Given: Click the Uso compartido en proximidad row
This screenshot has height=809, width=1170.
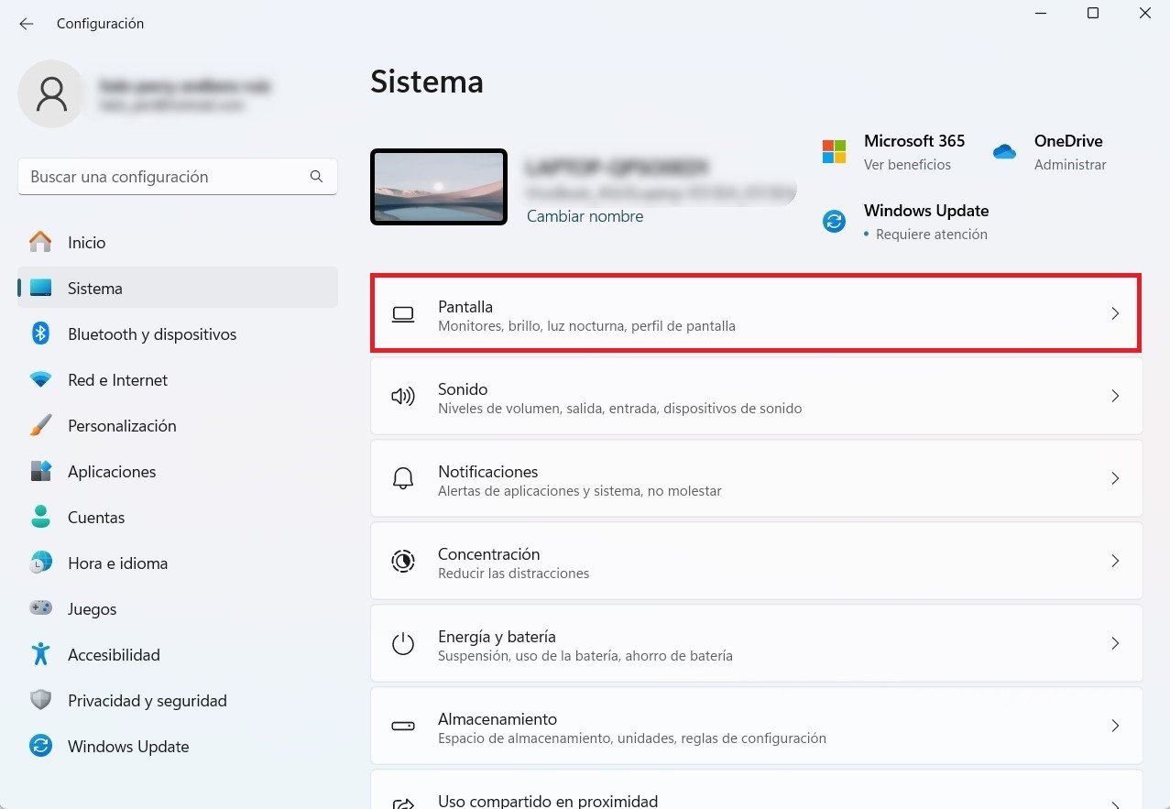Looking at the screenshot, I should coord(757,790).
